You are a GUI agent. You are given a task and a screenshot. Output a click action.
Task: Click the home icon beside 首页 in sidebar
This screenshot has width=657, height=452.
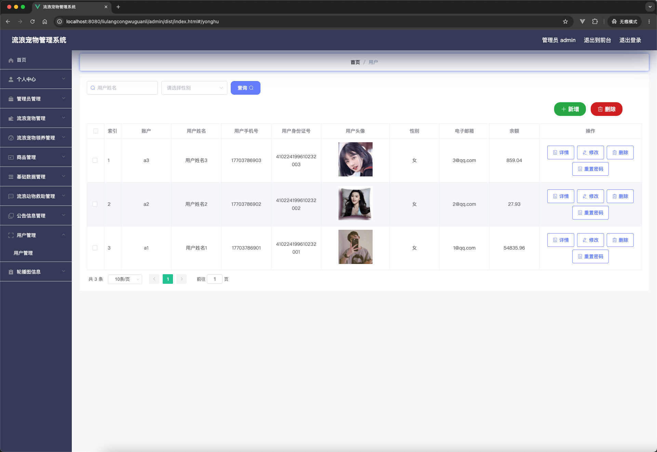pyautogui.click(x=11, y=60)
